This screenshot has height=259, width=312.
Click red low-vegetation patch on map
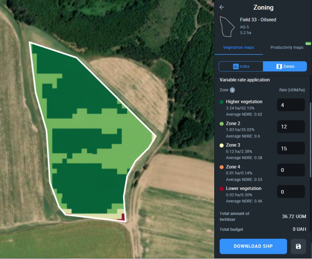point(123,217)
